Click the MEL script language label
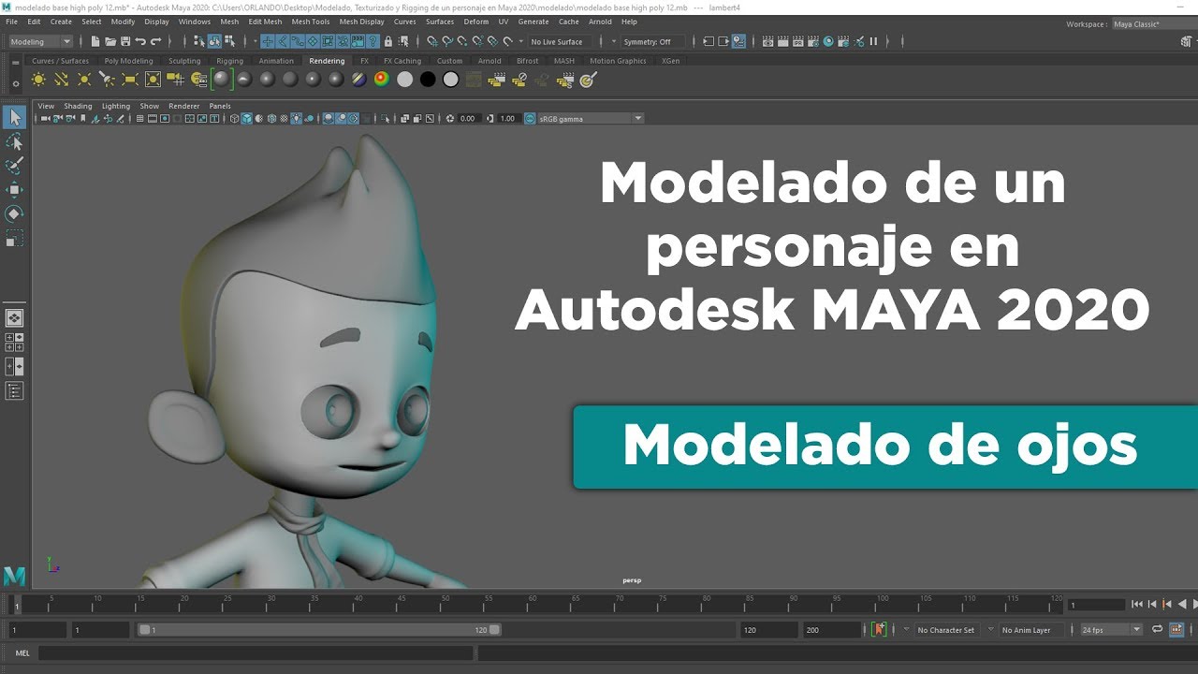 (x=22, y=653)
